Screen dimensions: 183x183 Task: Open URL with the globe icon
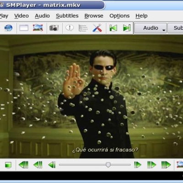click(x=8, y=28)
